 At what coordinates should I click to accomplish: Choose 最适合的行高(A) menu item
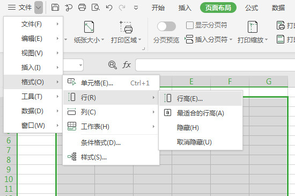201,113
